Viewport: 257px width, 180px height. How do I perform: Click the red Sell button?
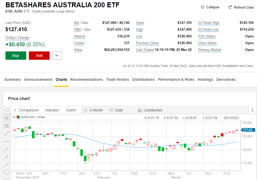point(39,56)
